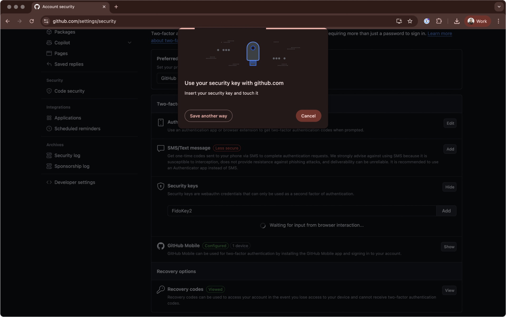Click Add next to the FidoKey2 field
Viewport: 506px width, 317px height.
(x=446, y=211)
